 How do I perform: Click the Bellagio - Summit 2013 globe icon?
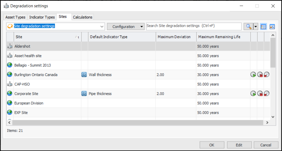pos(10,65)
